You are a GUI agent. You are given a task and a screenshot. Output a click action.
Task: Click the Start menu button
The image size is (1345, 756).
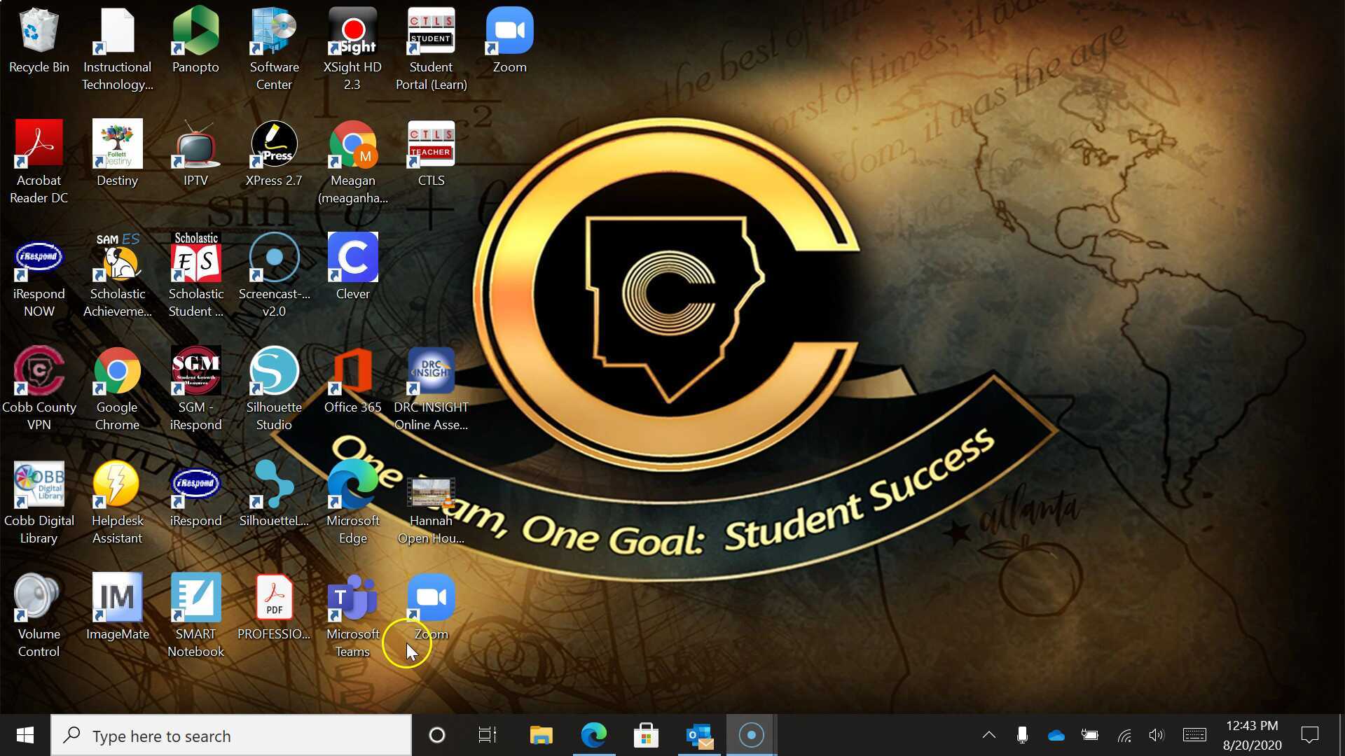click(x=25, y=735)
